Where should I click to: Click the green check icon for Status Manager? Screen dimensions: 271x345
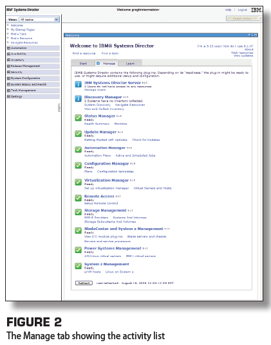pos(79,118)
